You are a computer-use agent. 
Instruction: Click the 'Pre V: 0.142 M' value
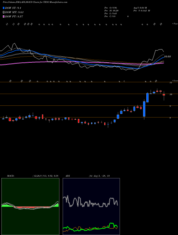tap(142, 11)
